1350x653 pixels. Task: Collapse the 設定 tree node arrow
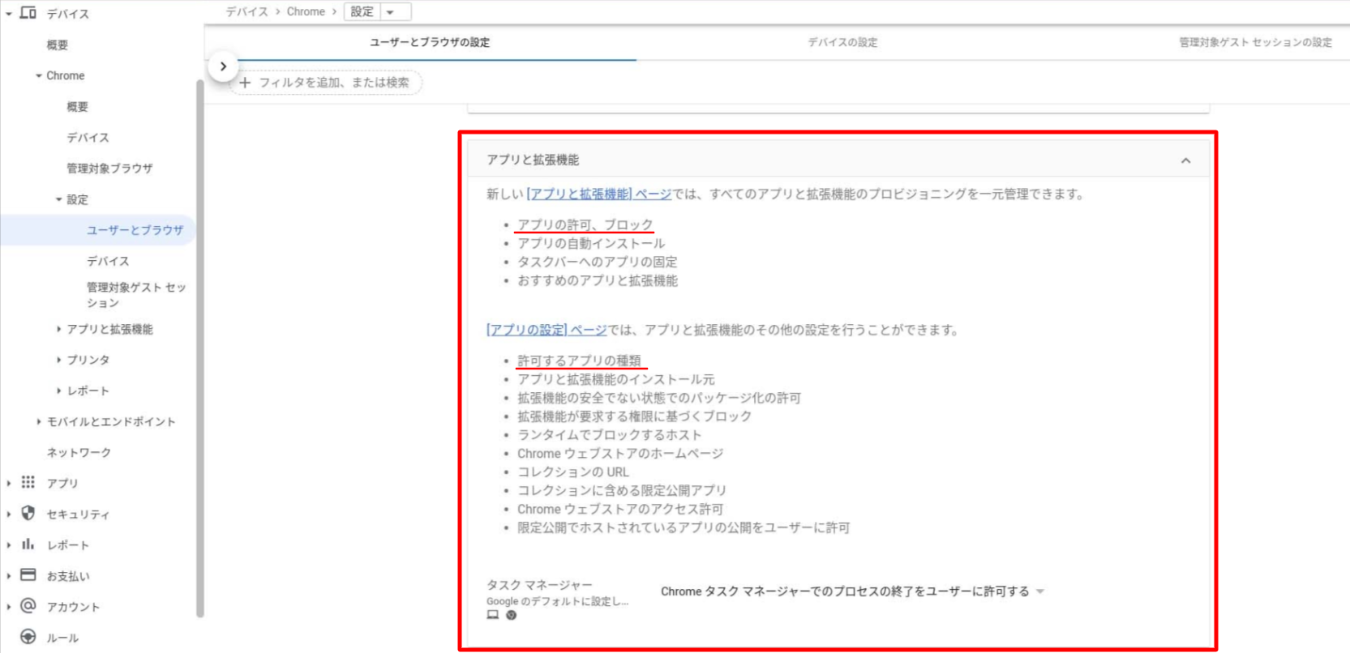(58, 199)
